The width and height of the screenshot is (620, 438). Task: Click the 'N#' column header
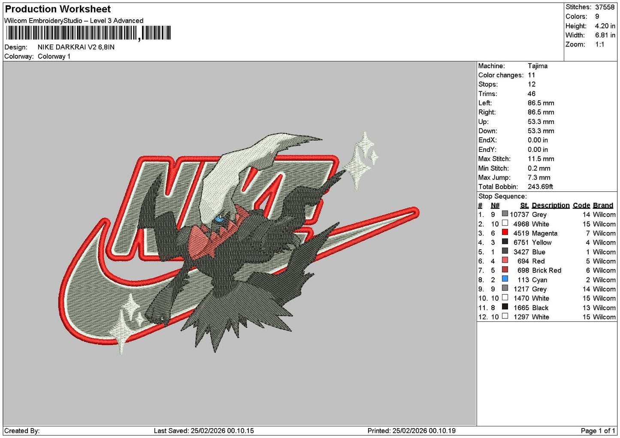pyautogui.click(x=495, y=205)
